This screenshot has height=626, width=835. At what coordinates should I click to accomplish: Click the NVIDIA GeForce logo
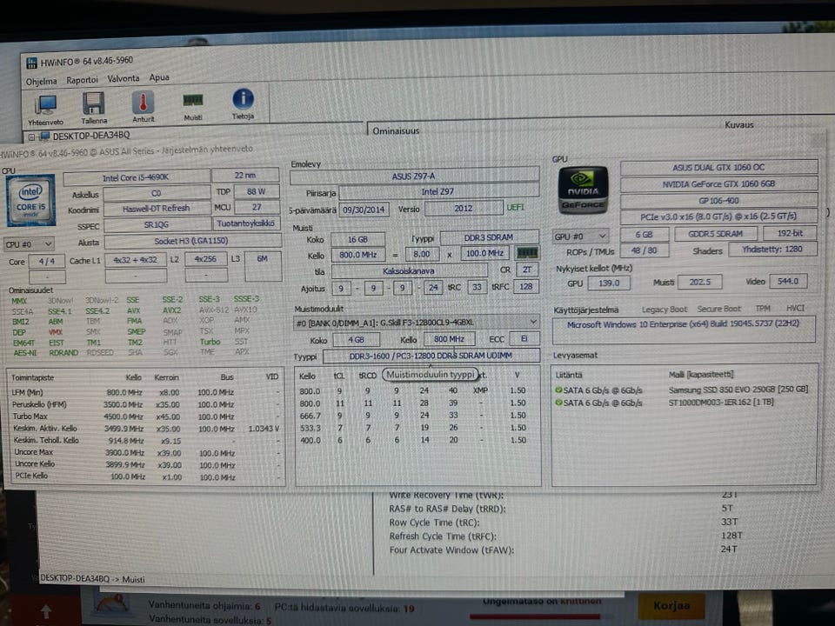583,190
